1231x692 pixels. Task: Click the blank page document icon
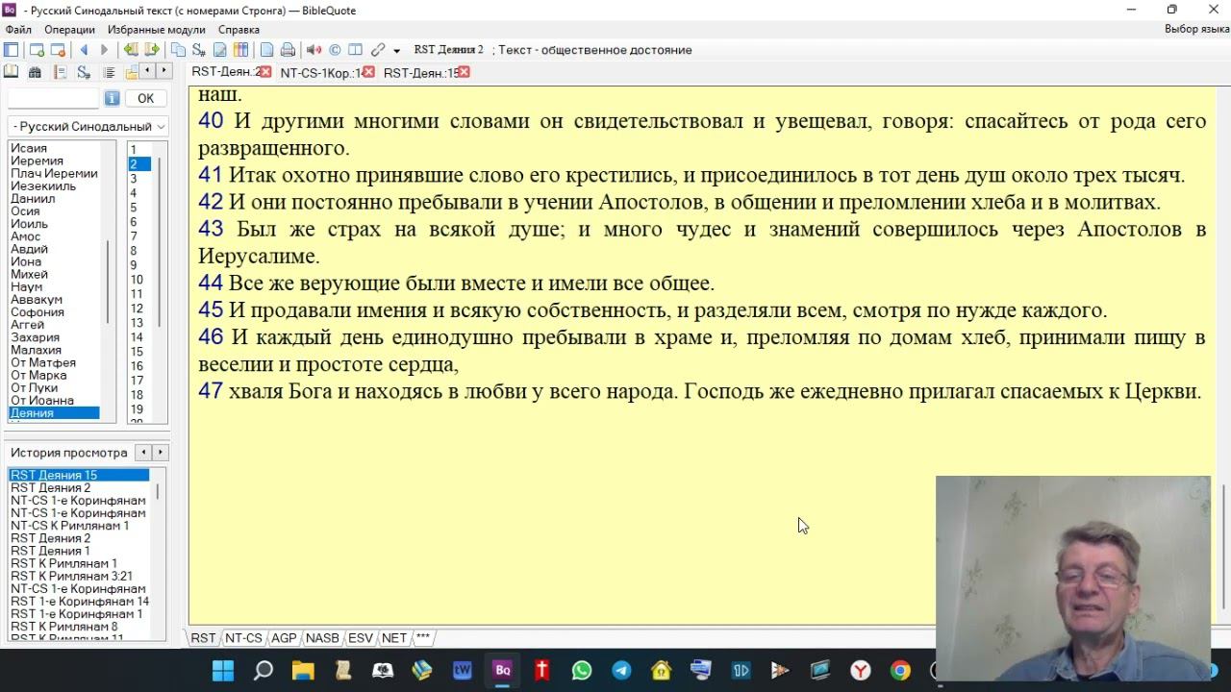[x=266, y=50]
